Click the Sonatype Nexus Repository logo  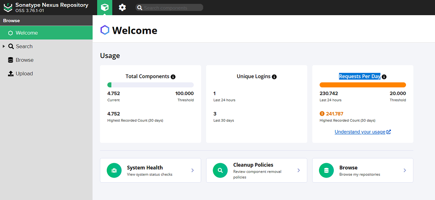(8, 8)
